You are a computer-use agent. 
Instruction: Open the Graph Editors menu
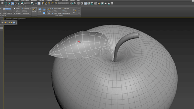(25, 1)
